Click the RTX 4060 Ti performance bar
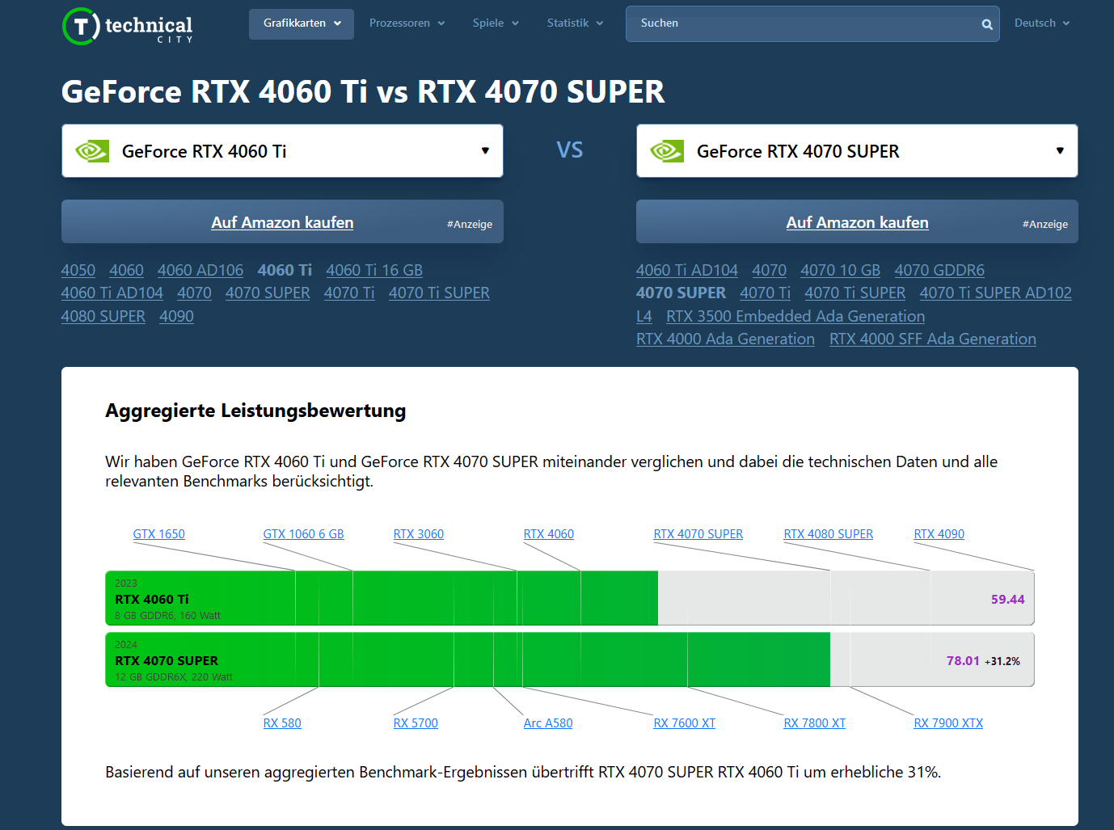The height and width of the screenshot is (830, 1114). pyautogui.click(x=570, y=598)
